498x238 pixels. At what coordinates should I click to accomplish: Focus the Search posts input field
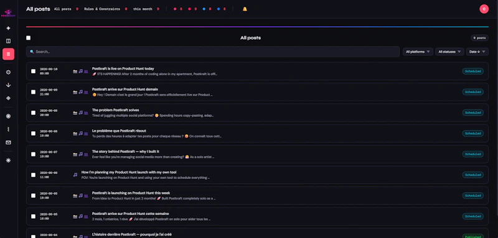[213, 52]
